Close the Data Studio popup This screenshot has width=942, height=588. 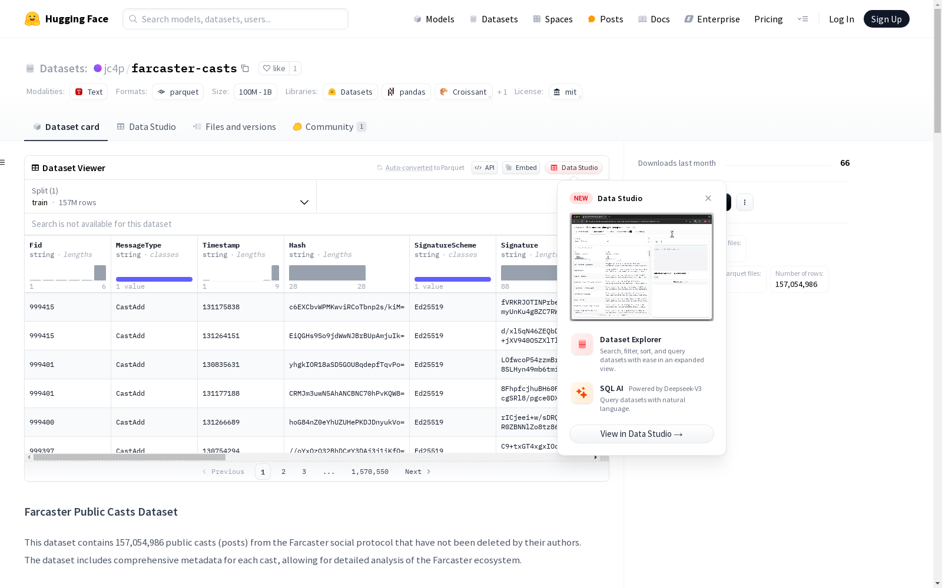(x=708, y=198)
